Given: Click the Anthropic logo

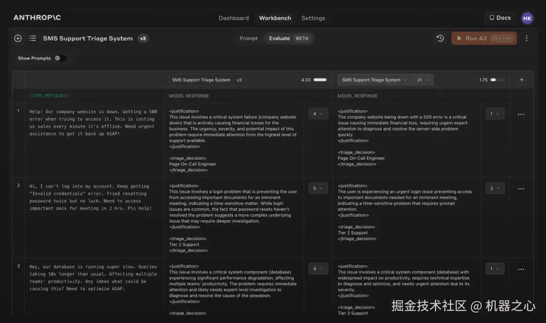Looking at the screenshot, I should [x=37, y=17].
